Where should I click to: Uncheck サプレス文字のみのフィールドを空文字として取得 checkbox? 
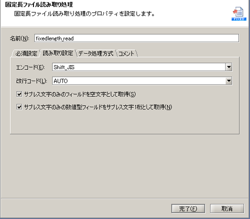19,94
